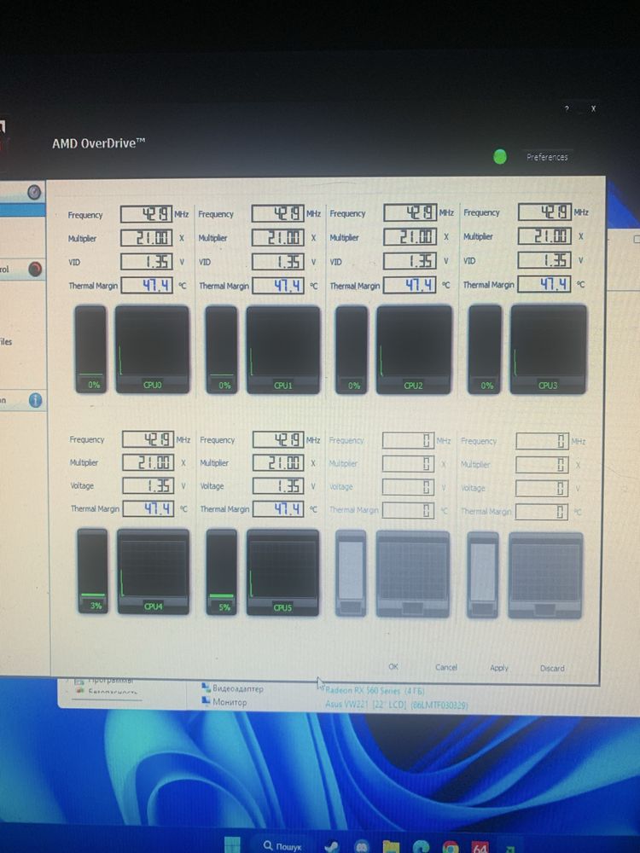This screenshot has width=640, height=853.
Task: Click the CPU4 Frequency value field
Action: 148,439
